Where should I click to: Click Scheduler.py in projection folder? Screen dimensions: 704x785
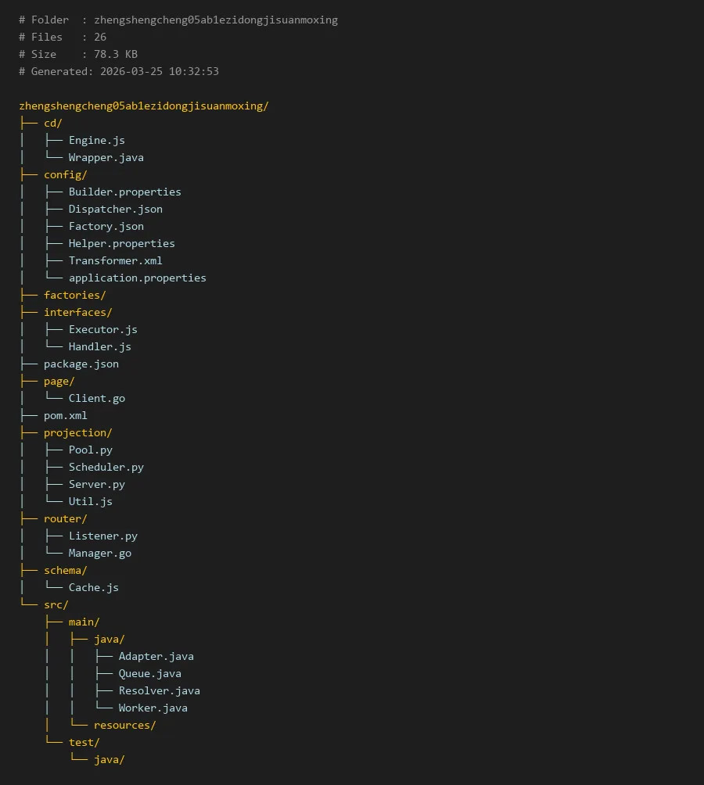106,467
